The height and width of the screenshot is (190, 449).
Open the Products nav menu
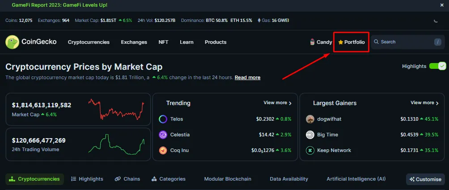click(x=216, y=42)
